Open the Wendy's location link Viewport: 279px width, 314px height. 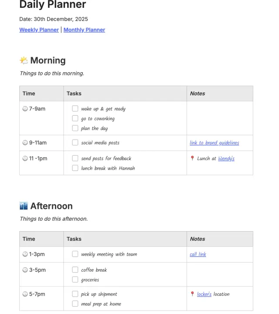226,158
